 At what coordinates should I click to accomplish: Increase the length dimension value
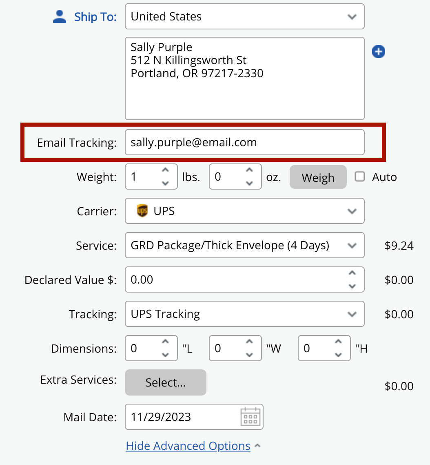[x=165, y=342]
